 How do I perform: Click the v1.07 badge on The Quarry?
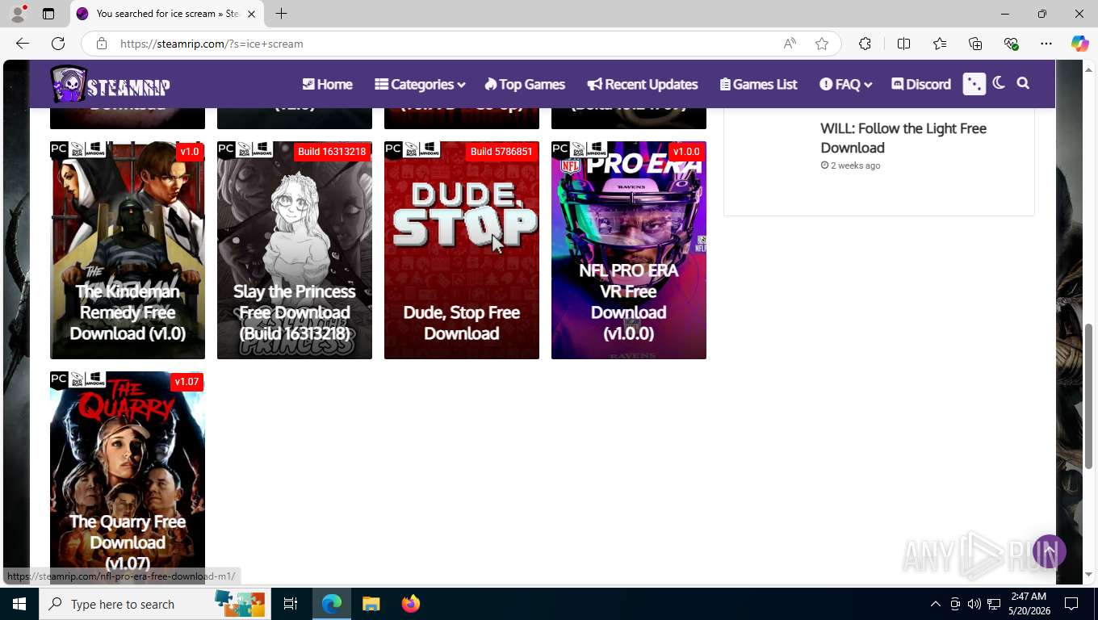pos(186,382)
